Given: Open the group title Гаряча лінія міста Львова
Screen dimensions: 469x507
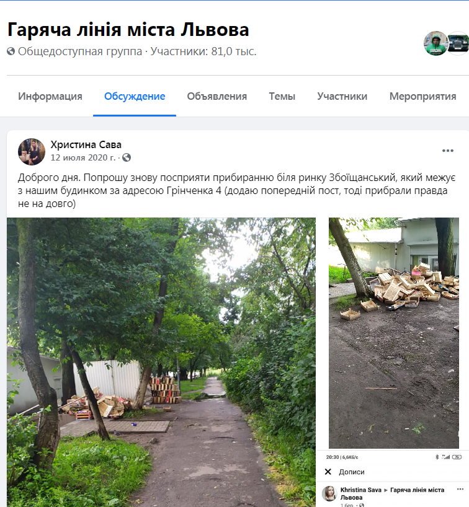Looking at the screenshot, I should point(128,30).
